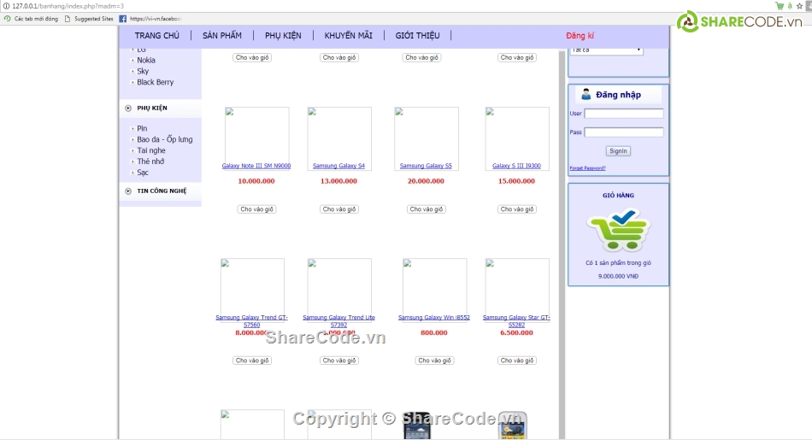The width and height of the screenshot is (812, 440).
Task: Select Pin under PHỤ KIỆN
Action: pos(142,128)
